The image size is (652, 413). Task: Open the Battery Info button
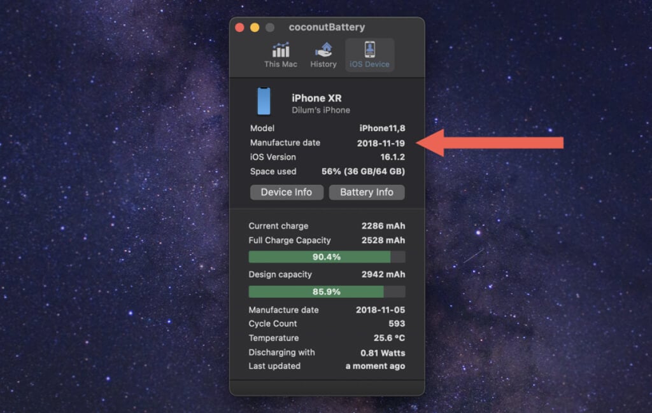click(x=367, y=192)
